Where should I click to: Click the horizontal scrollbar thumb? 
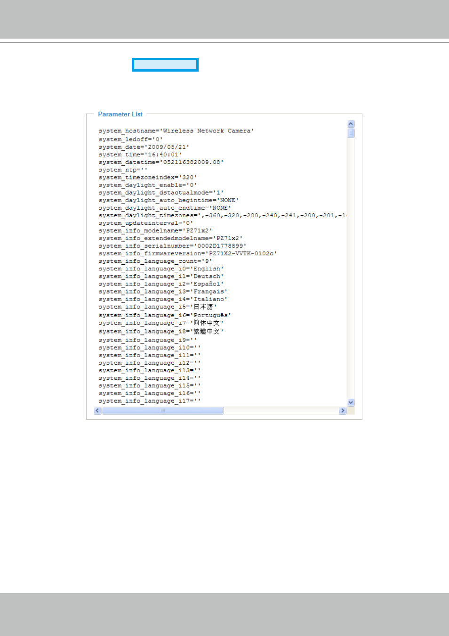pos(163,411)
